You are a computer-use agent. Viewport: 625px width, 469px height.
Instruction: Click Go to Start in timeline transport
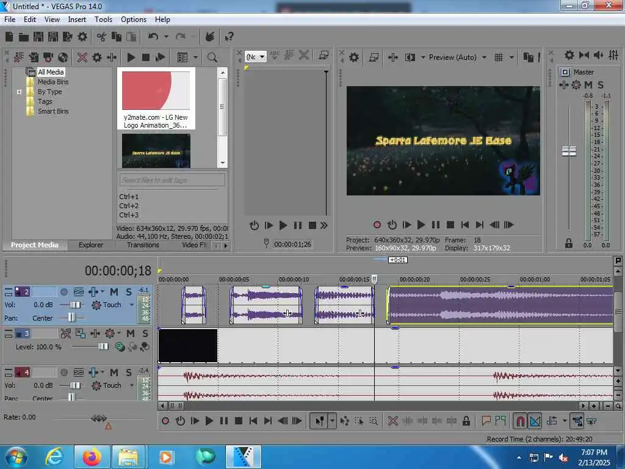[253, 421]
